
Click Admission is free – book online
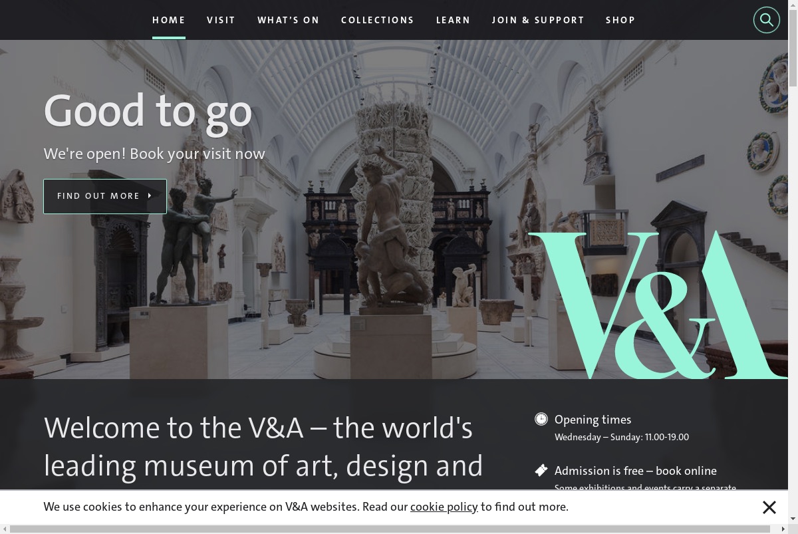(635, 471)
